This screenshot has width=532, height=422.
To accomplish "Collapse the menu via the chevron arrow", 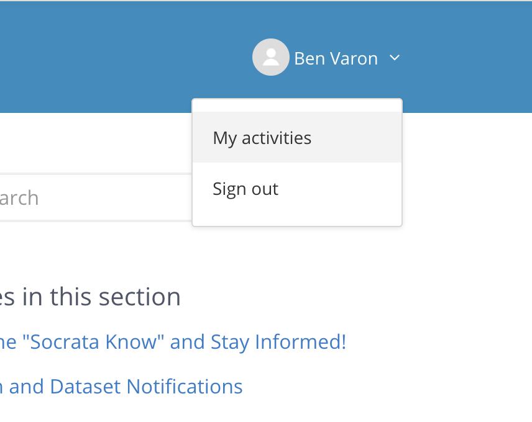I will [395, 58].
